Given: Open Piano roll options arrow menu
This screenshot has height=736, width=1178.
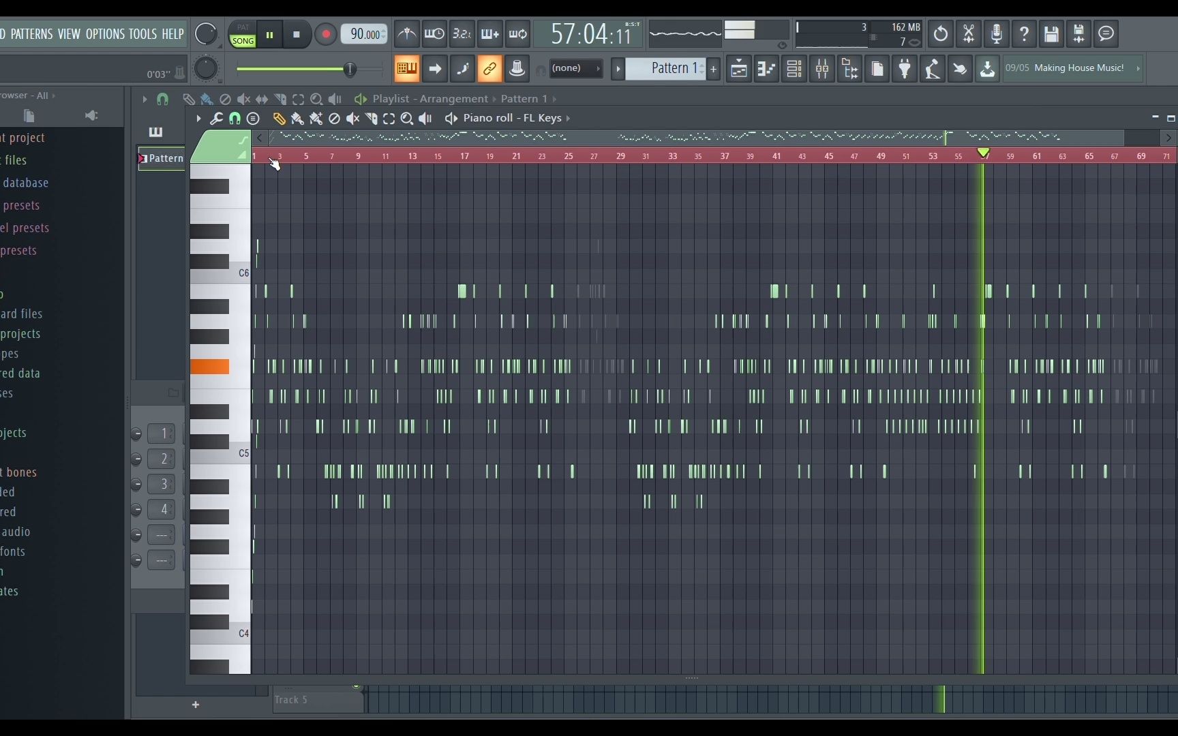Looking at the screenshot, I should [198, 119].
